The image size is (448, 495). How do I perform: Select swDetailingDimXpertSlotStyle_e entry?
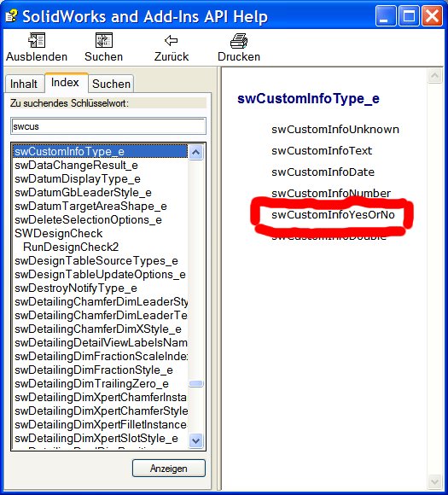96,438
